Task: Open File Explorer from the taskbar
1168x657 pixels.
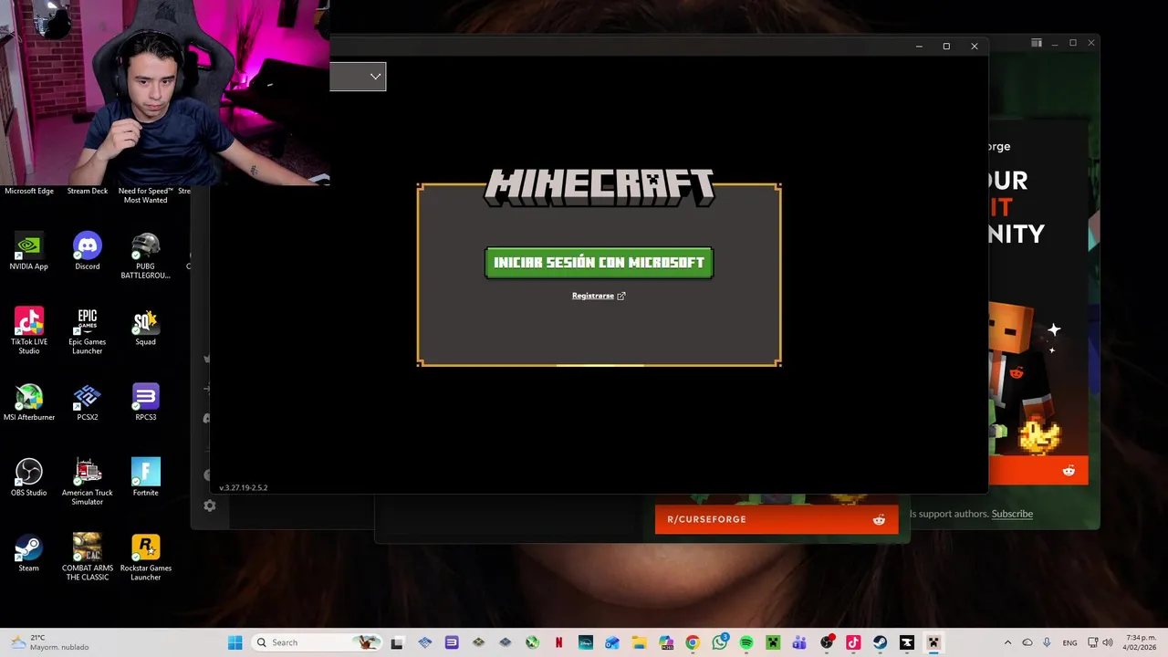Action: pyautogui.click(x=640, y=642)
